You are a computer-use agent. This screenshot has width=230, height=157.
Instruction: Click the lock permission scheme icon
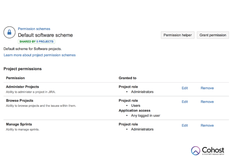tap(9, 32)
